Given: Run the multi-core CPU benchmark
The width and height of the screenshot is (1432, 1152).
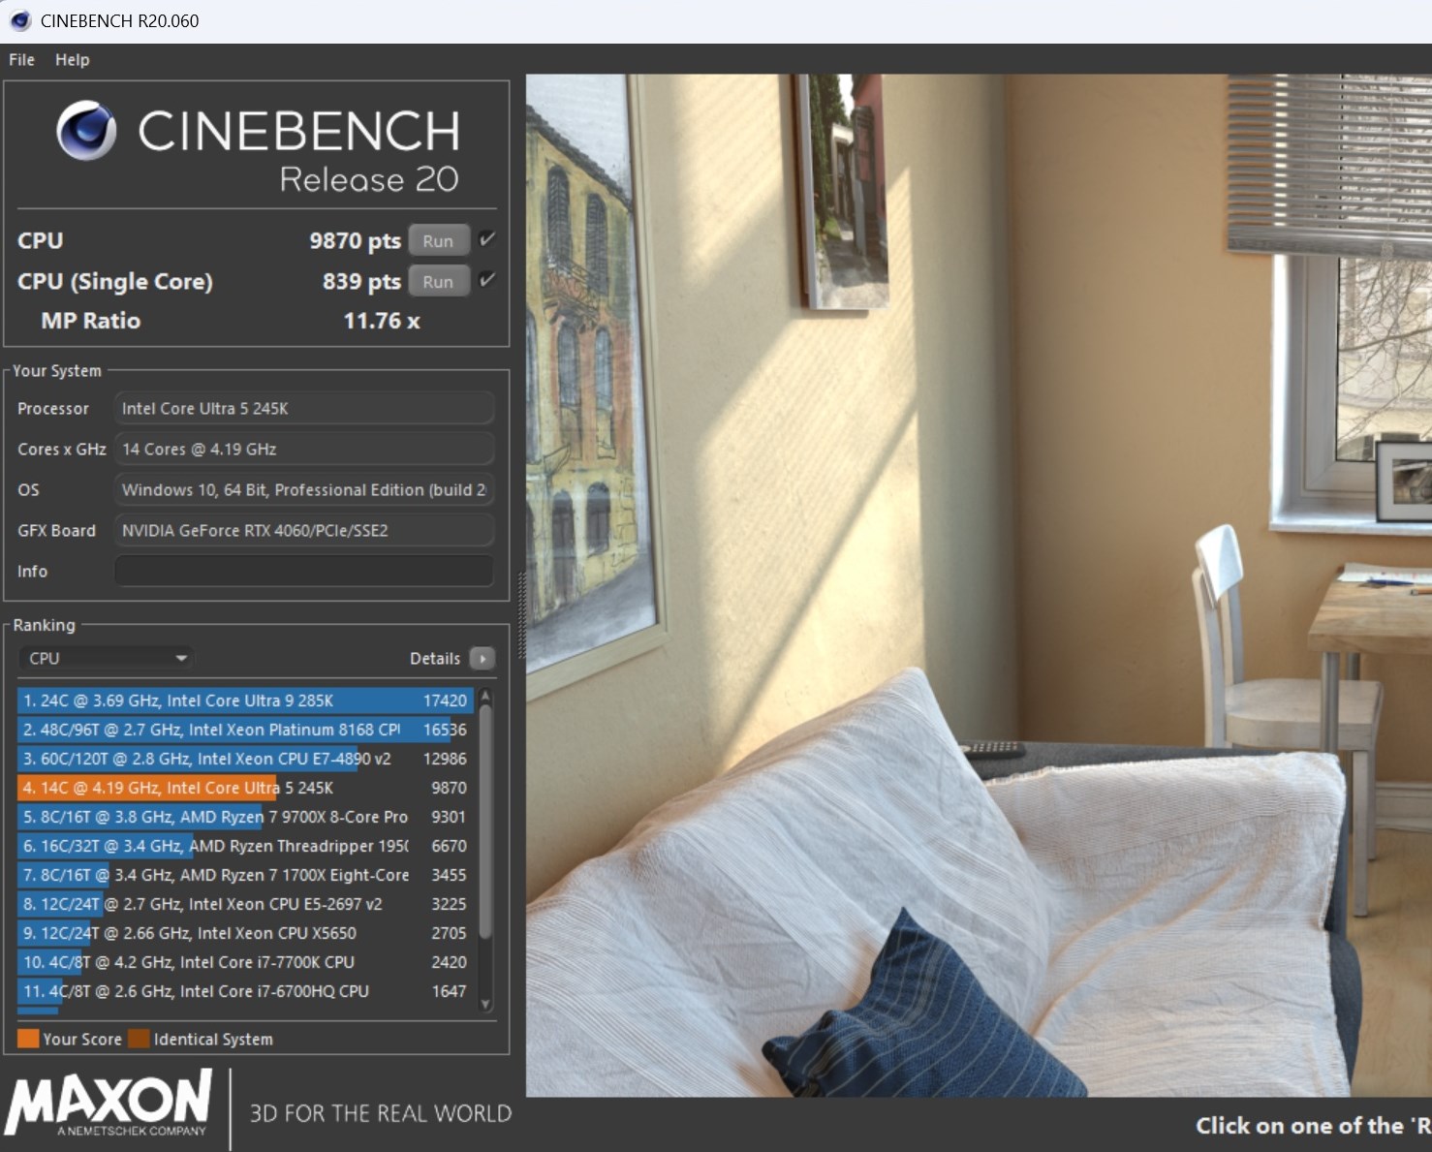Looking at the screenshot, I should coord(438,240).
